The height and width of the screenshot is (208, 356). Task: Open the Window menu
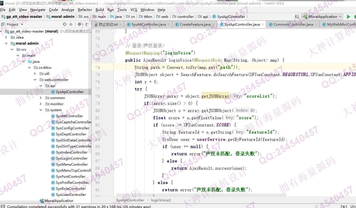click(147, 10)
